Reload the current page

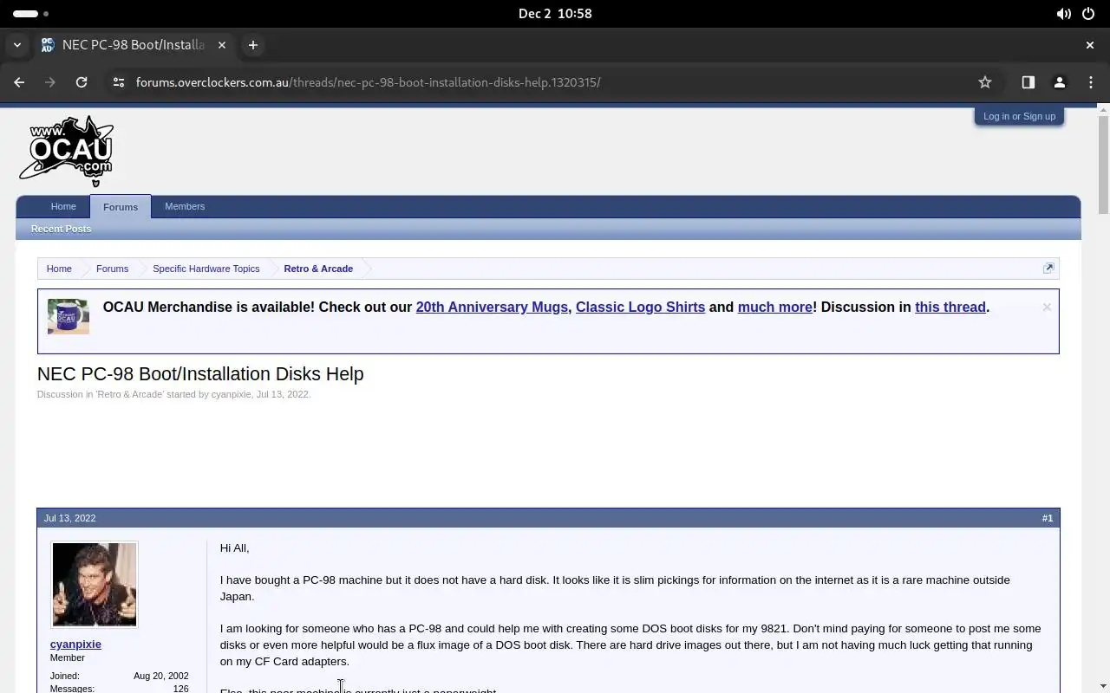tap(82, 82)
